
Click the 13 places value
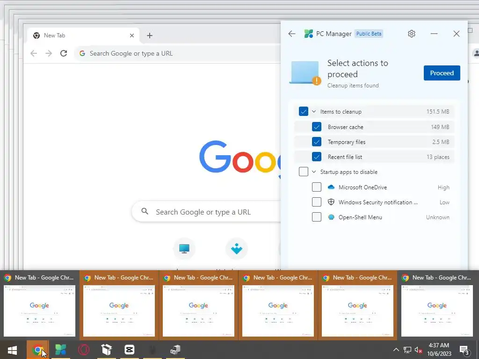[438, 157]
